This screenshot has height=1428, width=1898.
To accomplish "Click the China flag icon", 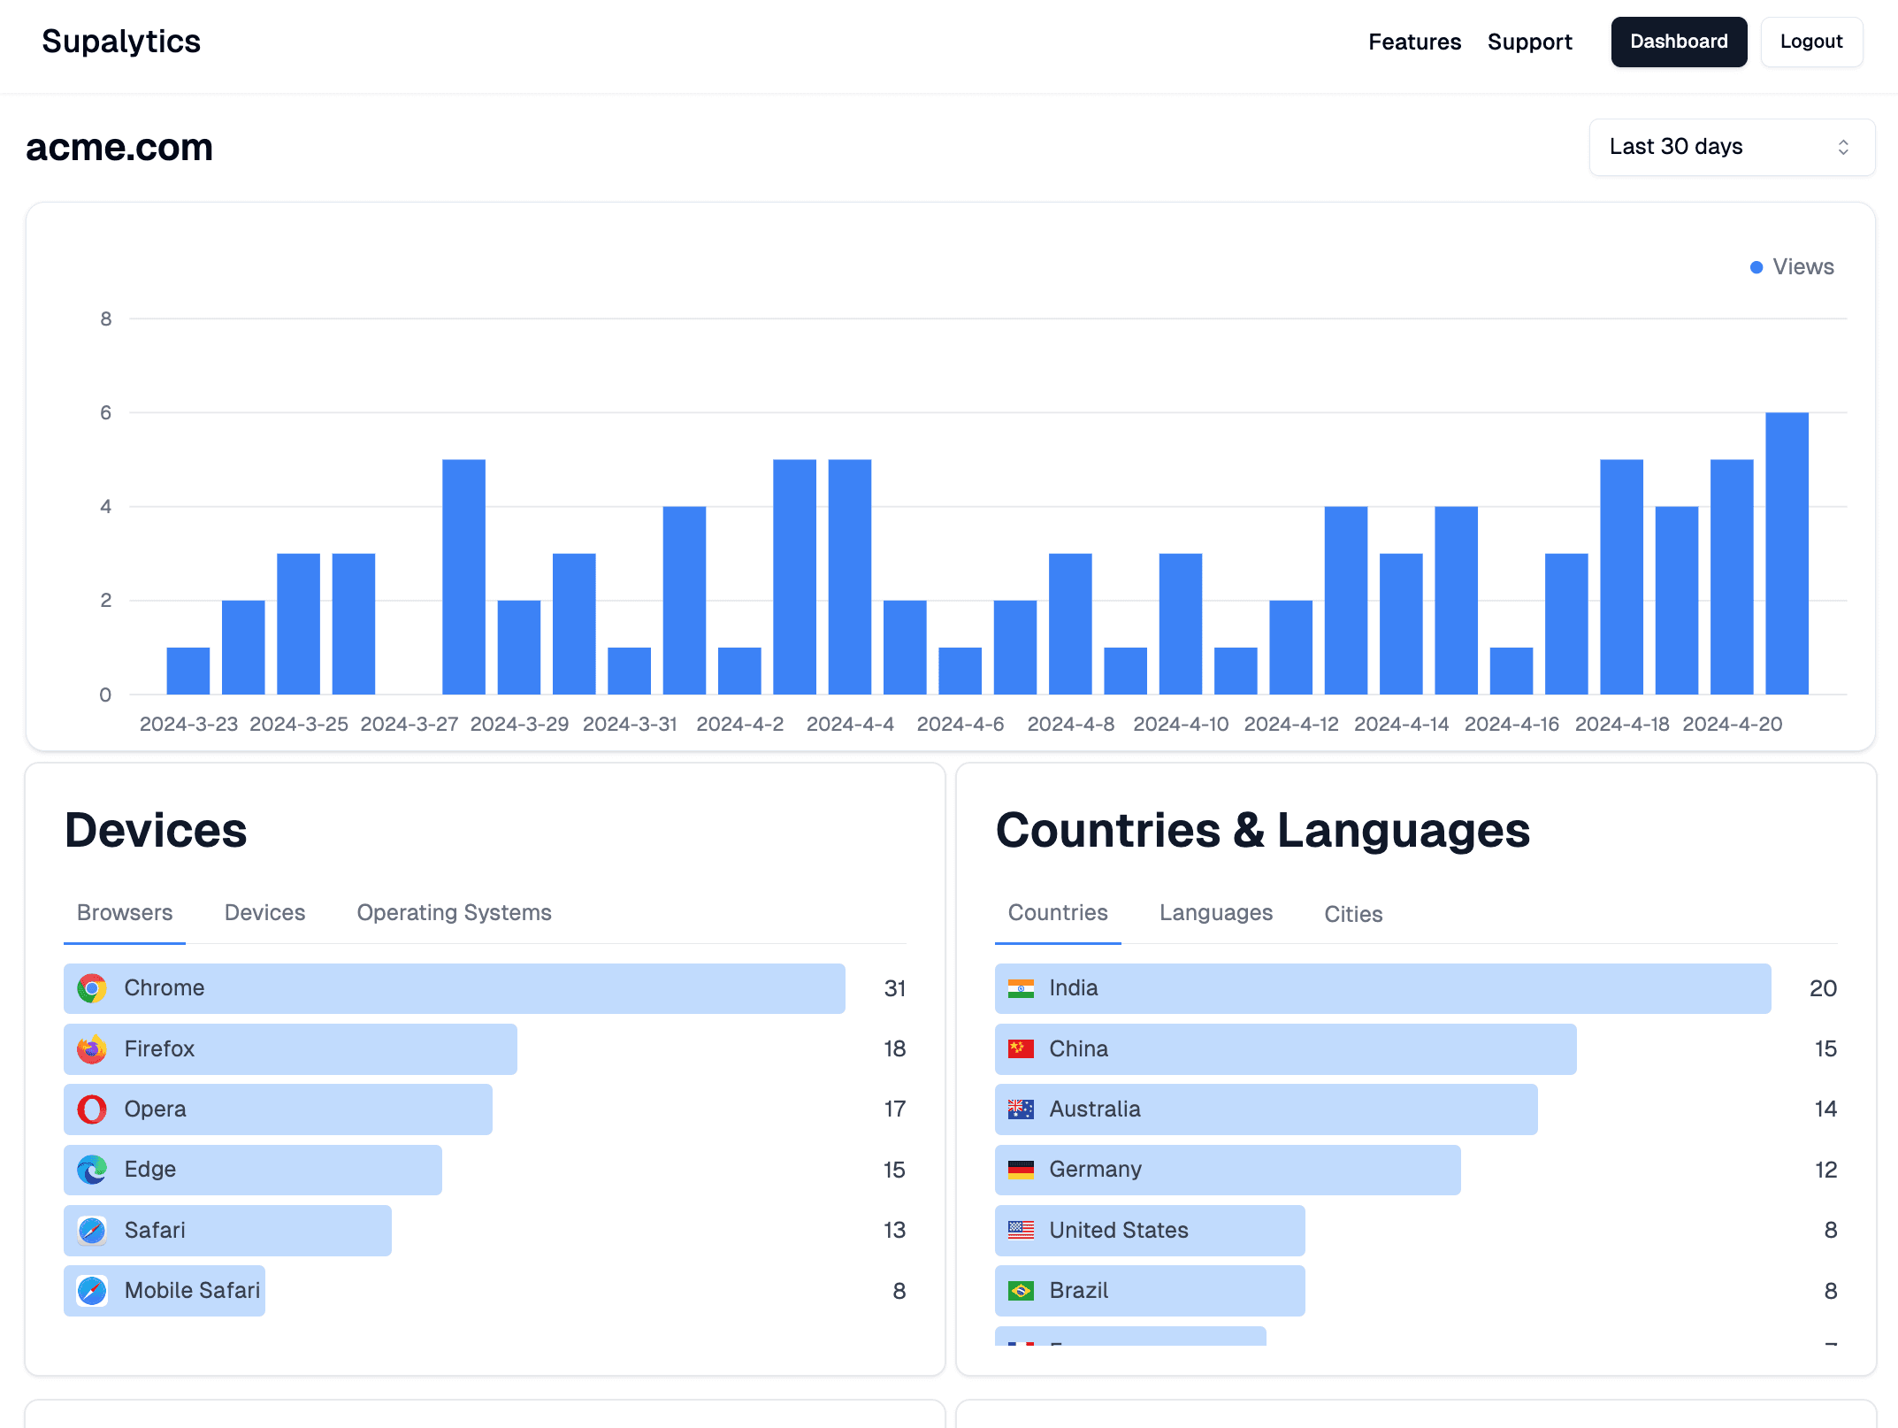I will (1021, 1049).
